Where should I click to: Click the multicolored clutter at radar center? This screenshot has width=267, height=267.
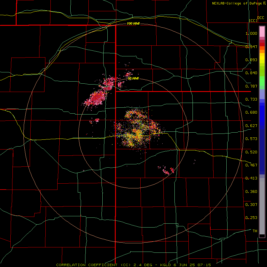click(137, 129)
